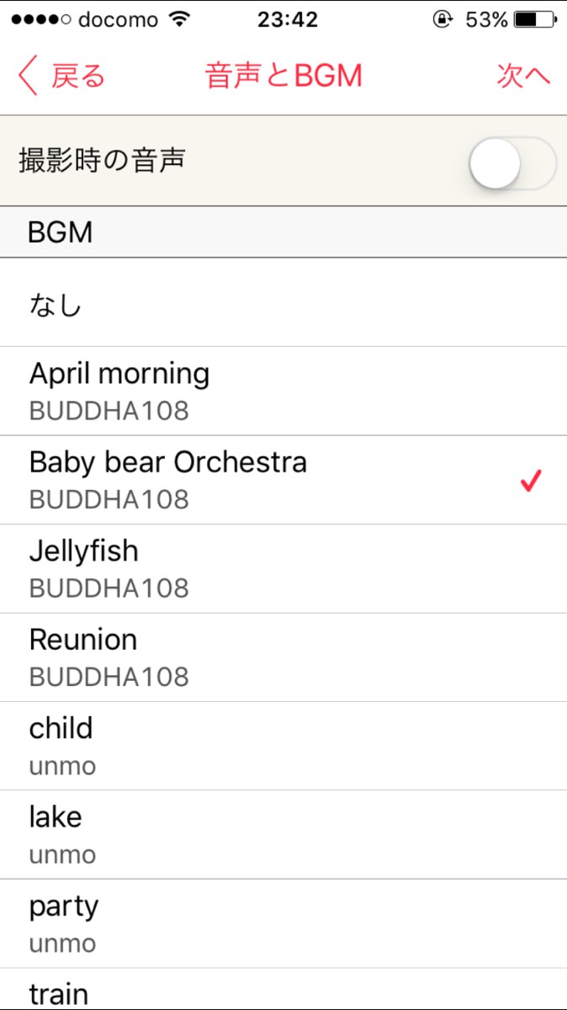Screen dimensions: 567x1010
Task: Go back with the 戻る button
Action: tap(77, 77)
